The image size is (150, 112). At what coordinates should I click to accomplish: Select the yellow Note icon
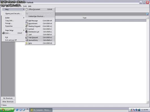pyautogui.click(x=27, y=43)
